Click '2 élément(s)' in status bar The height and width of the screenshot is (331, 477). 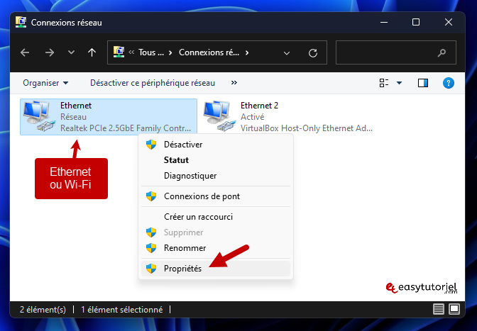43,310
